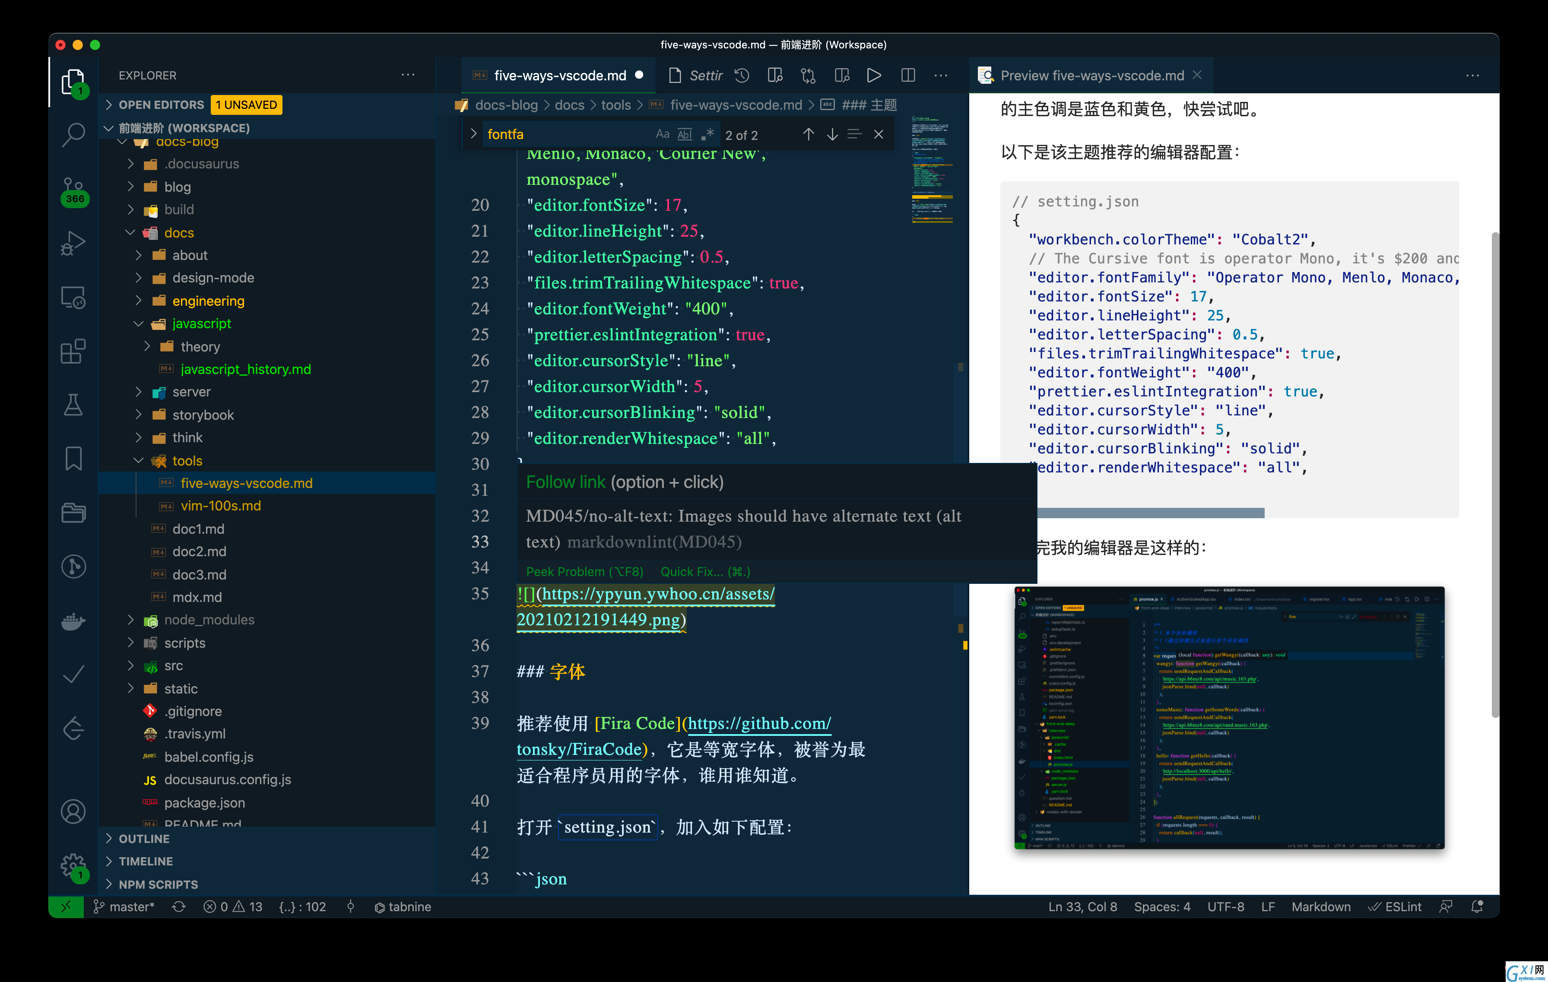Close the find widget

click(x=878, y=134)
